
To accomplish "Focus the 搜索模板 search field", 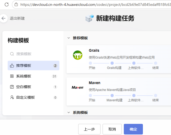I will [33, 54].
